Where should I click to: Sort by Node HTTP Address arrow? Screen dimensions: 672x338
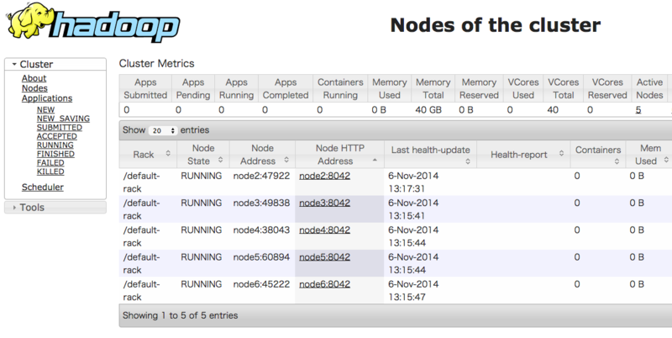tap(375, 160)
